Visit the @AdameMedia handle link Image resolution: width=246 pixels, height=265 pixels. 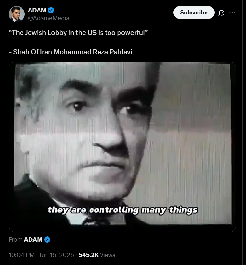point(48,18)
